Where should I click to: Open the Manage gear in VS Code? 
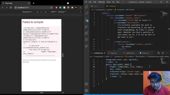click(x=86, y=91)
